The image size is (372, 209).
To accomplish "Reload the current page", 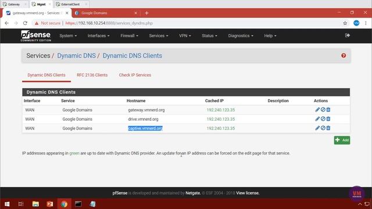I will tap(25, 23).
